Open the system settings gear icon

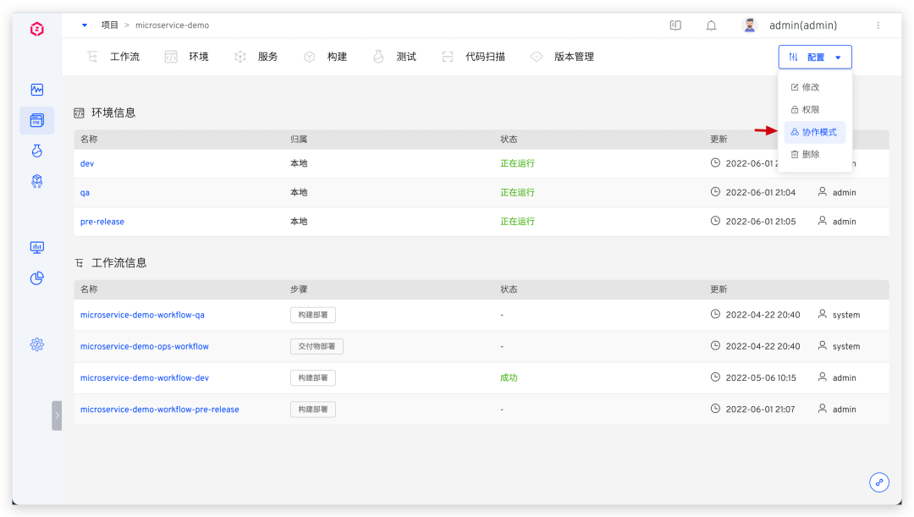pos(36,344)
